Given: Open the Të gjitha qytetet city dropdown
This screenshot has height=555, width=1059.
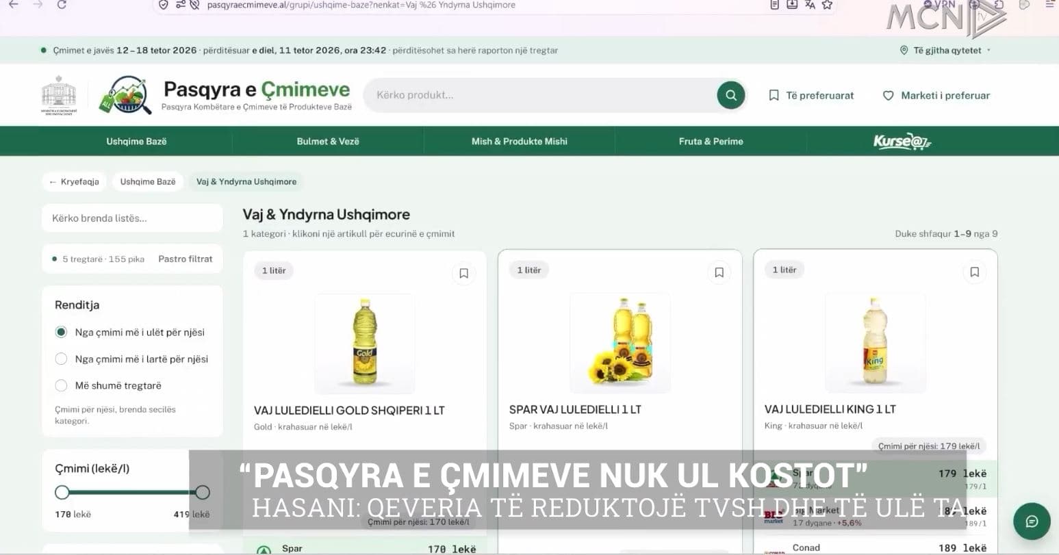Looking at the screenshot, I should (945, 51).
